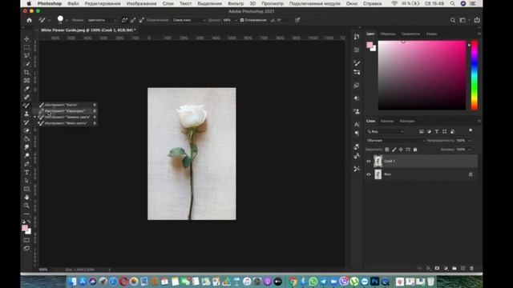Toggle Quick Mask mode button
This screenshot has height=288, width=513.
point(26,240)
